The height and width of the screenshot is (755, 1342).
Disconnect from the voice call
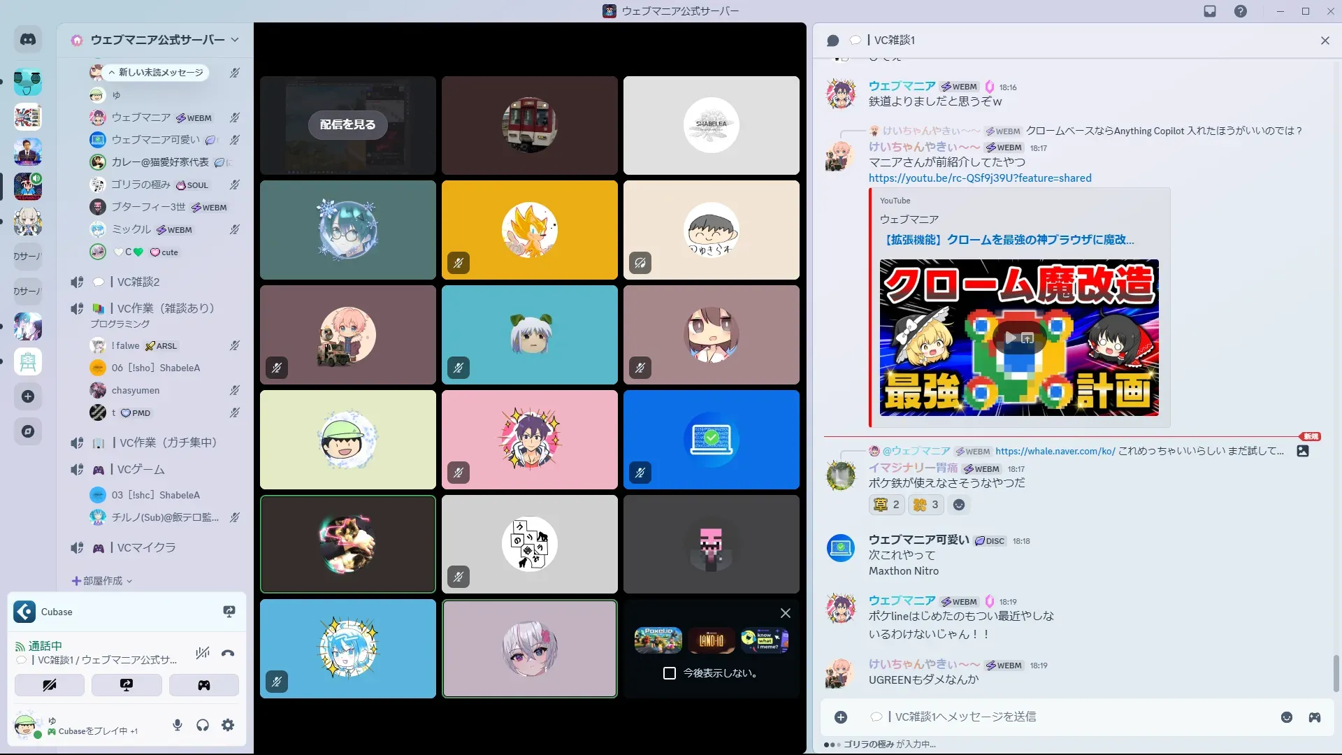tap(228, 654)
